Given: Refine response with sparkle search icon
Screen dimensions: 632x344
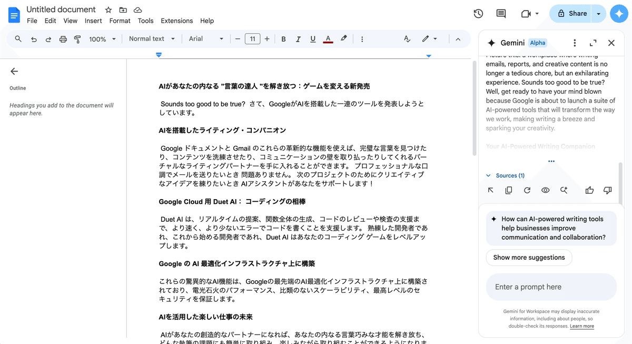Looking at the screenshot, I should tap(564, 190).
